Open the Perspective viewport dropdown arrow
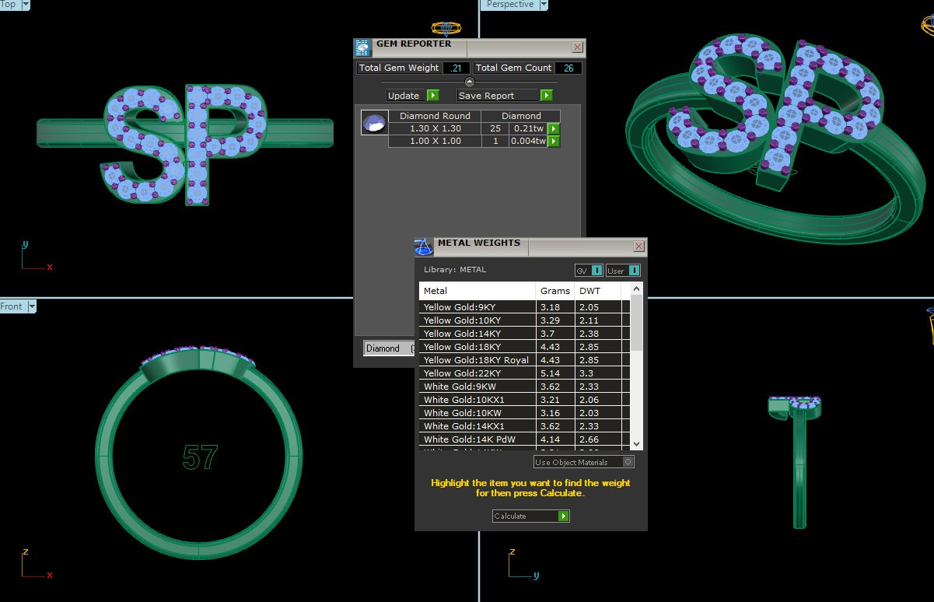This screenshot has width=934, height=602. coord(543,5)
